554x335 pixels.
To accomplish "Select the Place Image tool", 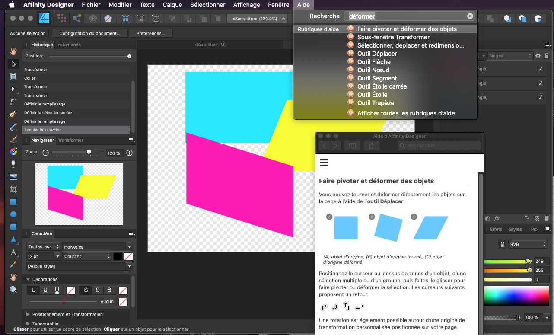I will 13,177.
